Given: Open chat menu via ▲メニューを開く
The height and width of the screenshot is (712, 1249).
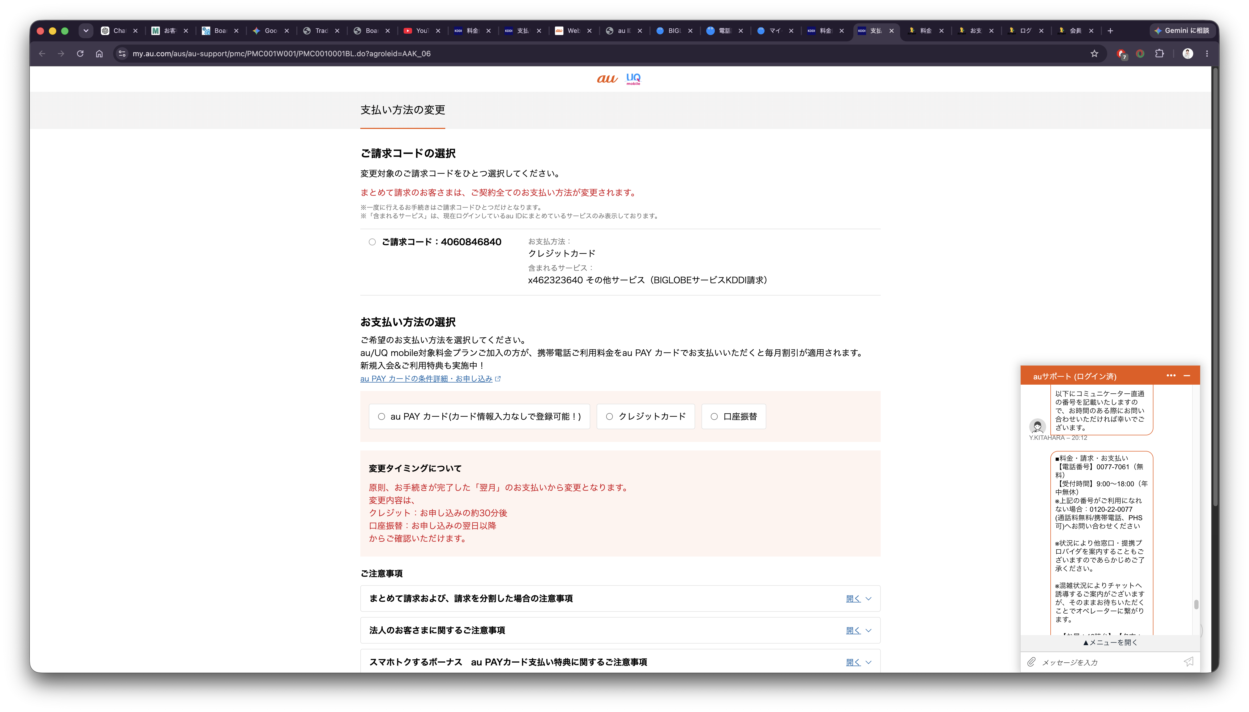Looking at the screenshot, I should 1110,642.
